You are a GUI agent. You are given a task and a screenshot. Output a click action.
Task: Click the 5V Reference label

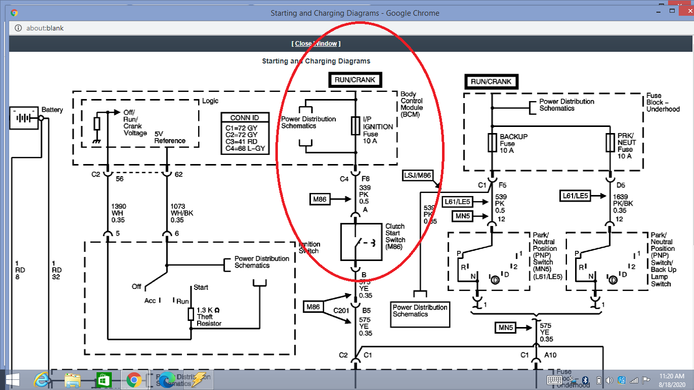coord(170,137)
